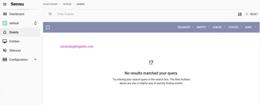Image resolution: width=260 pixels, height=105 pixels.
Task: Open the Silences page
Action: pos(20,50)
